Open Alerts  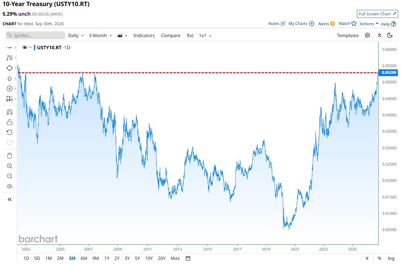pos(326,23)
